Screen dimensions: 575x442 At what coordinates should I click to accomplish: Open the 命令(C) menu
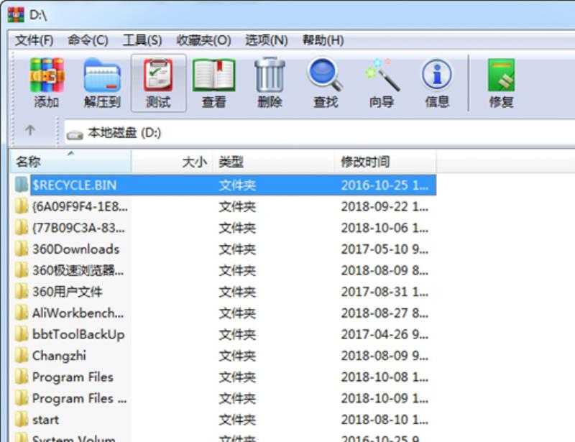tap(88, 40)
